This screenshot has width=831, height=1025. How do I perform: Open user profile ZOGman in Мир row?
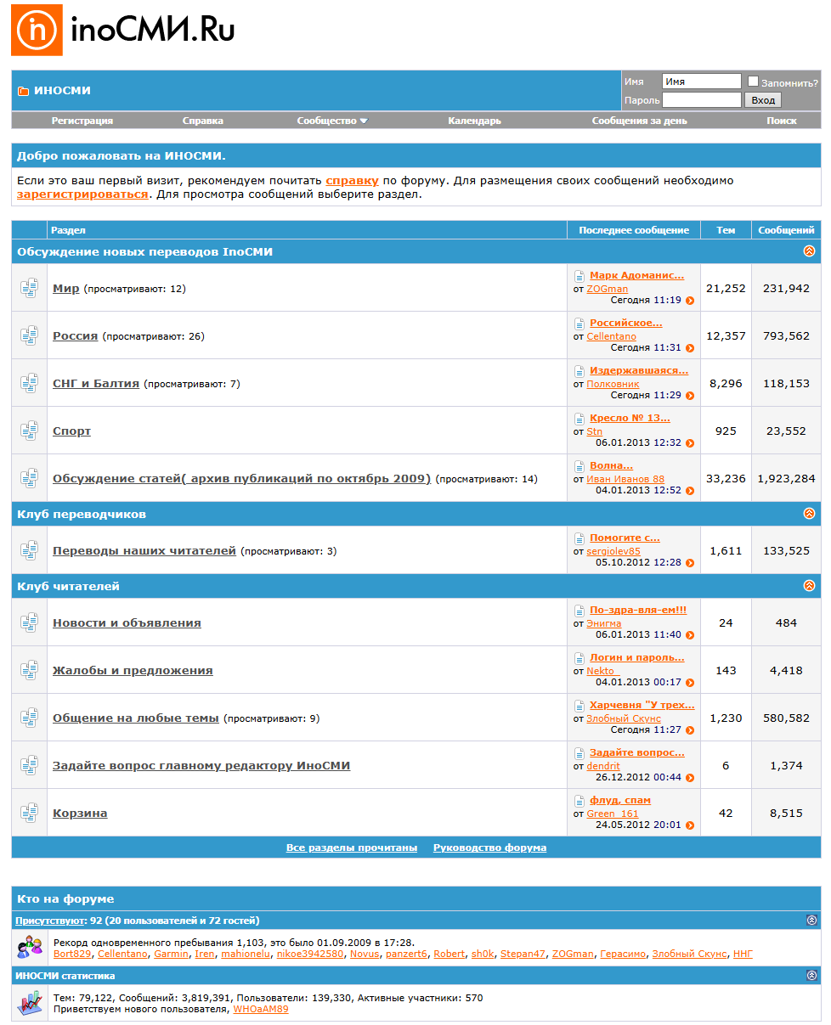point(608,289)
